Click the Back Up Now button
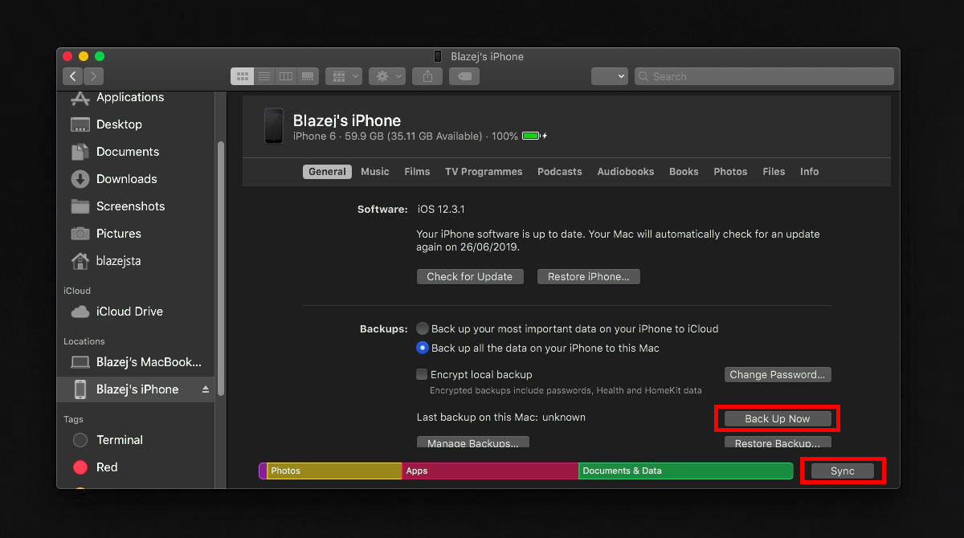This screenshot has height=538, width=964. click(778, 419)
